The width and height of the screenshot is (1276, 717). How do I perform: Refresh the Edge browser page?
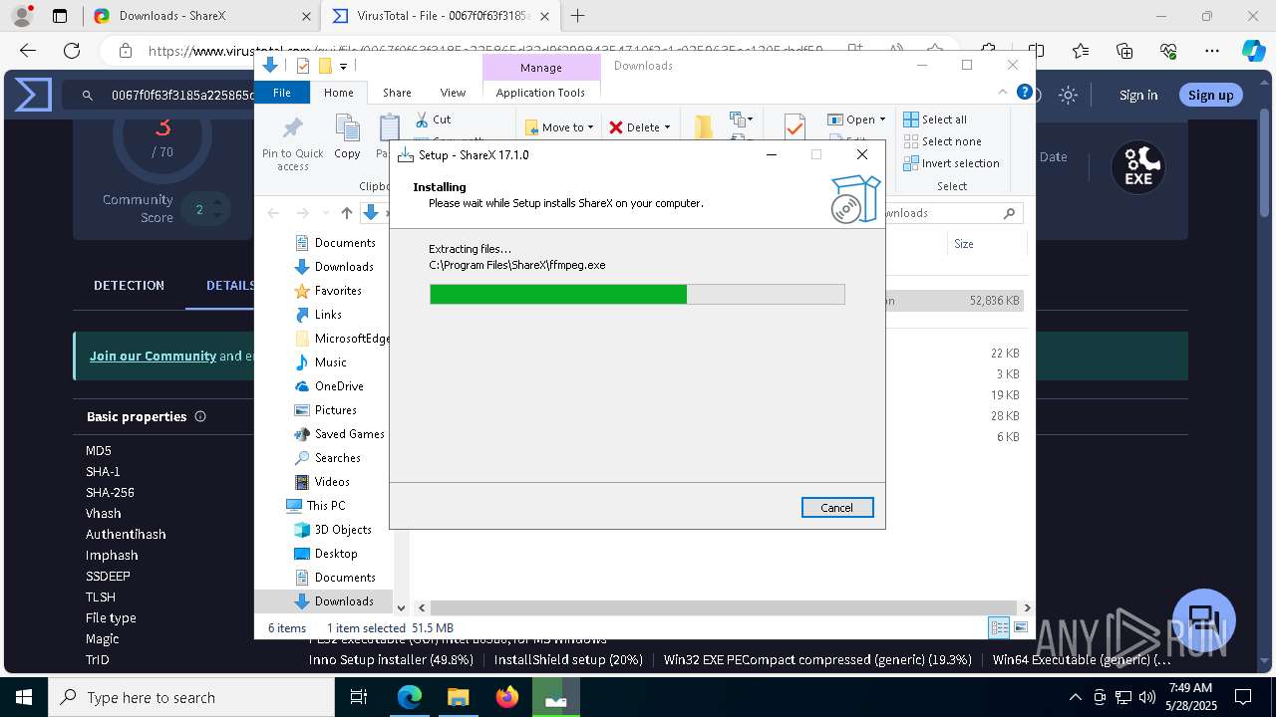72,51
